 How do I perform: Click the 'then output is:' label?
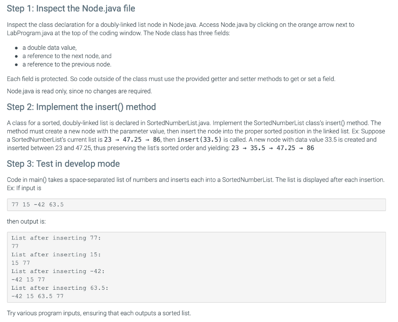coord(26,221)
